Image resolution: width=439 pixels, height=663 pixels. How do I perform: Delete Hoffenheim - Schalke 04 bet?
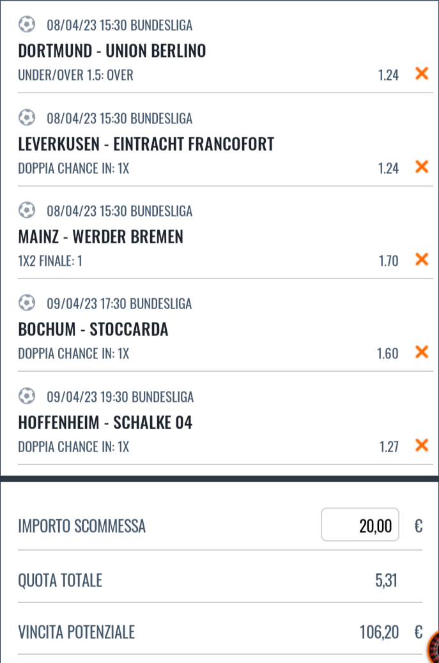coord(422,445)
